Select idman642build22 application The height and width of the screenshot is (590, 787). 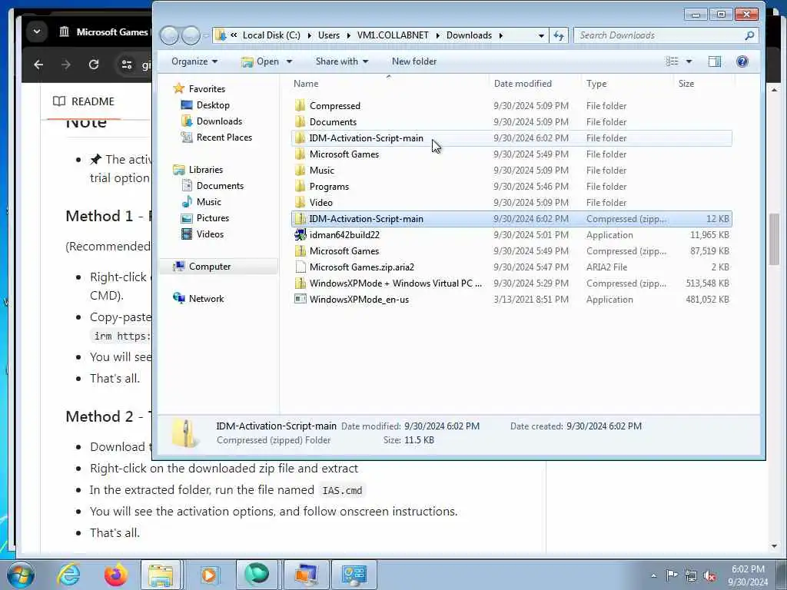511,235
